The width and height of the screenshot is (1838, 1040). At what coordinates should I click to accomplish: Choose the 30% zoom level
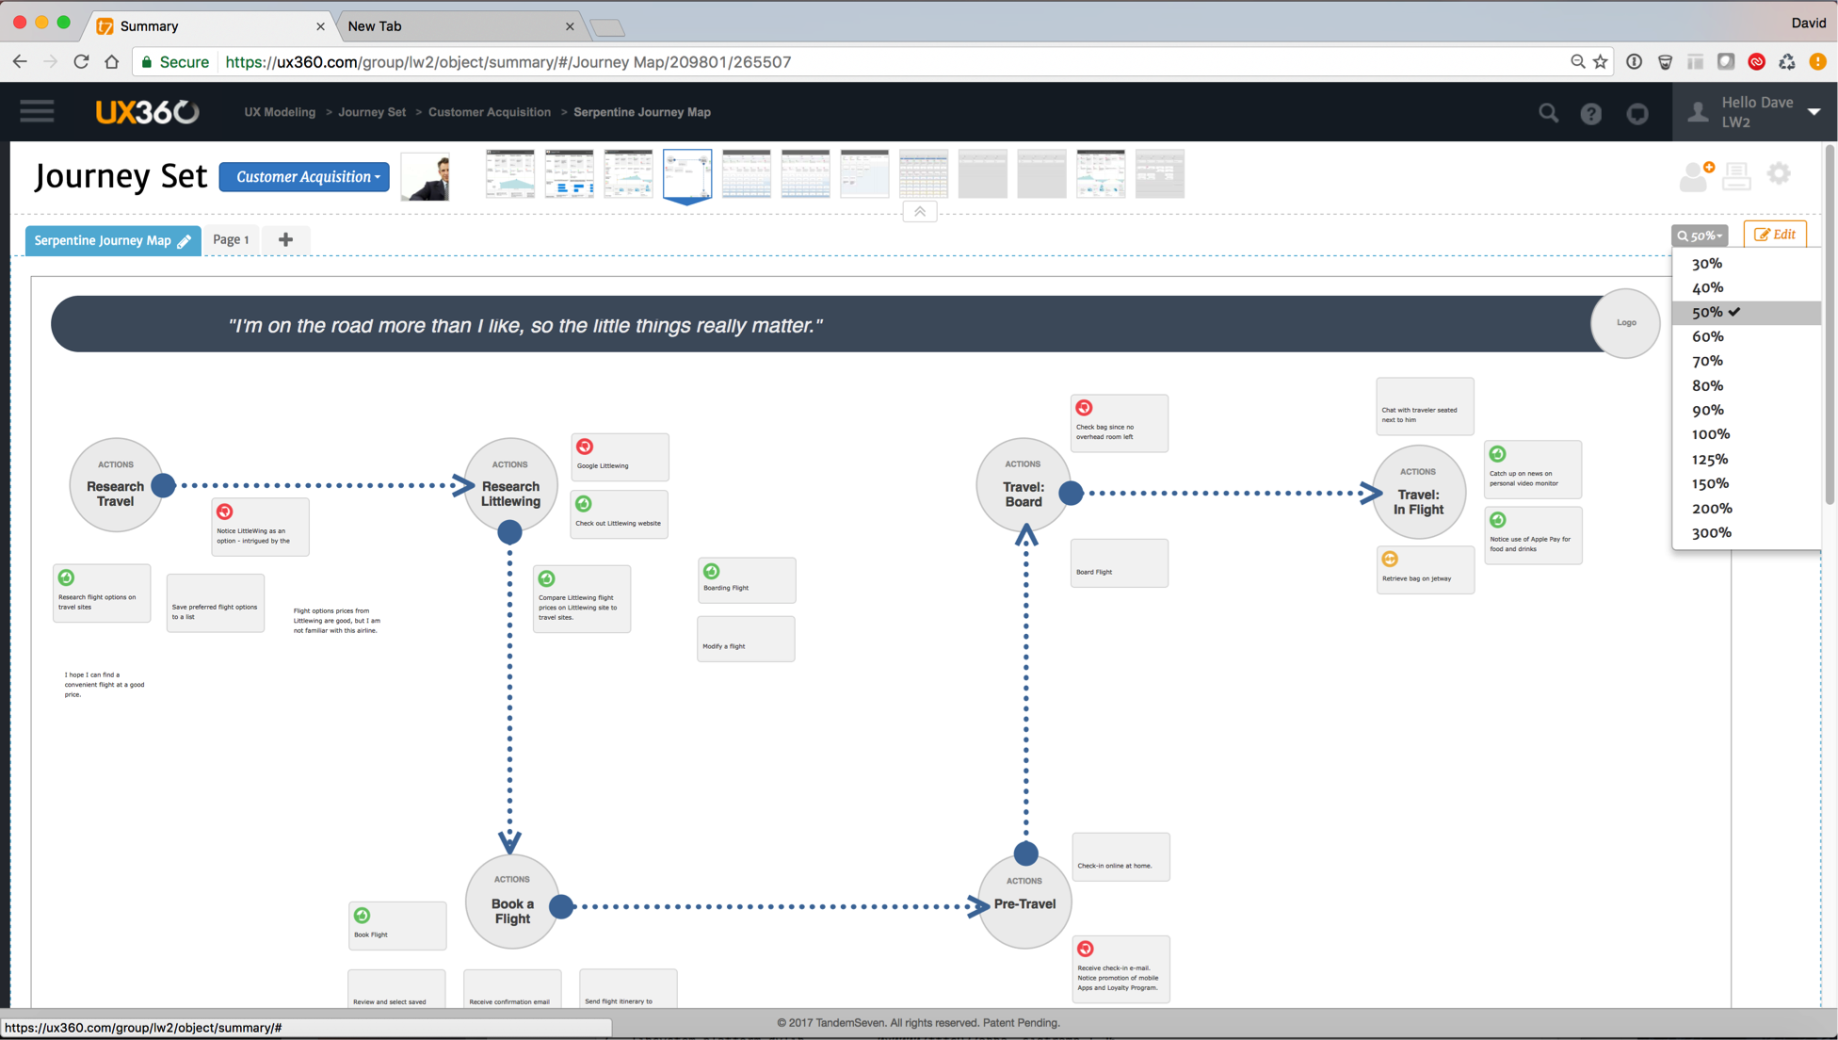pos(1706,264)
